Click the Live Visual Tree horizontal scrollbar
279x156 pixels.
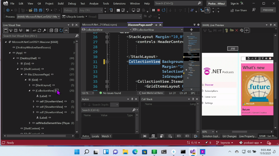click(37, 136)
